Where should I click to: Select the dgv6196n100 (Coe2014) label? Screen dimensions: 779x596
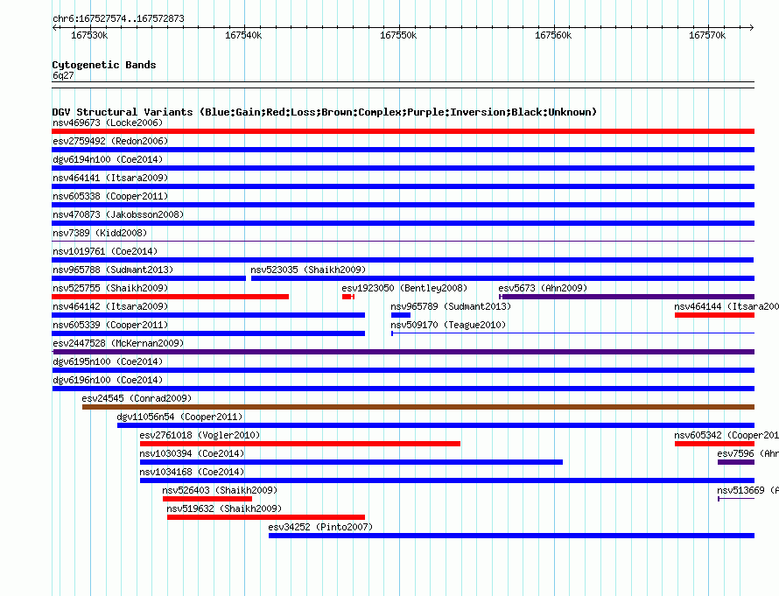[108, 380]
